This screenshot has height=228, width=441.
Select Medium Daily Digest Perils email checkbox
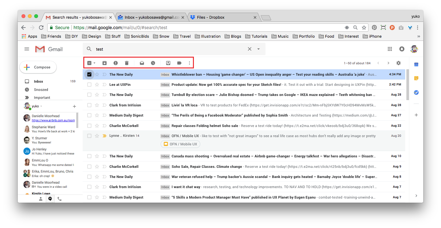tap(89, 115)
